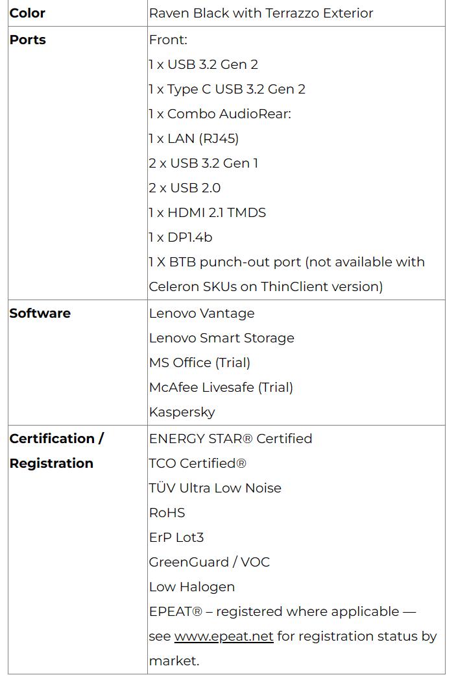Click the Color row header
The width and height of the screenshot is (456, 690).
coord(27,13)
